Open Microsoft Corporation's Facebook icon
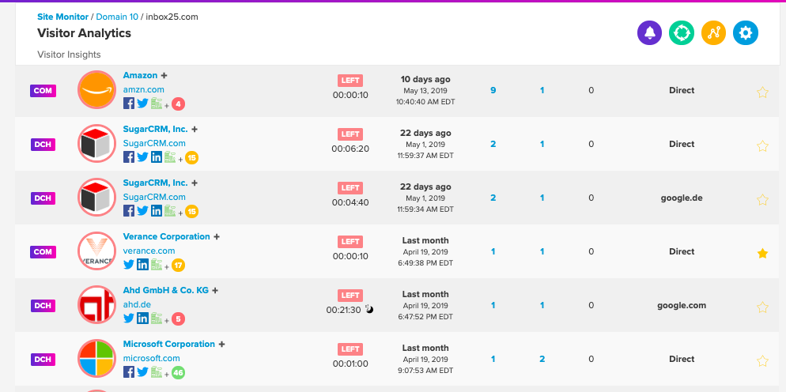The width and height of the screenshot is (786, 392). [x=129, y=371]
